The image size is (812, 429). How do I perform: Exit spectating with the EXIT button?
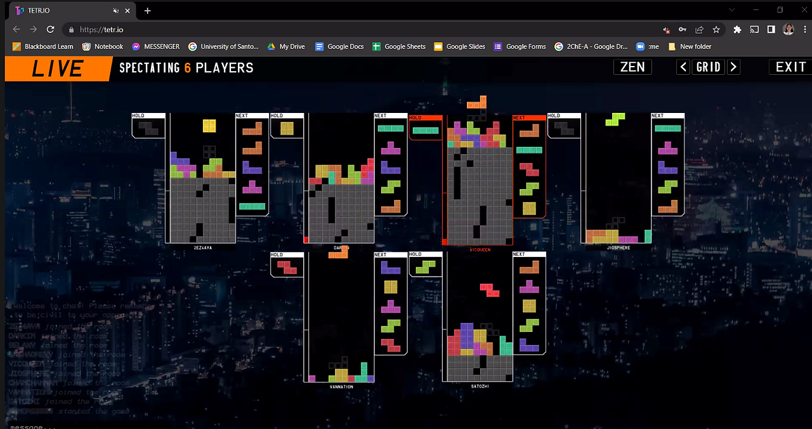click(790, 67)
